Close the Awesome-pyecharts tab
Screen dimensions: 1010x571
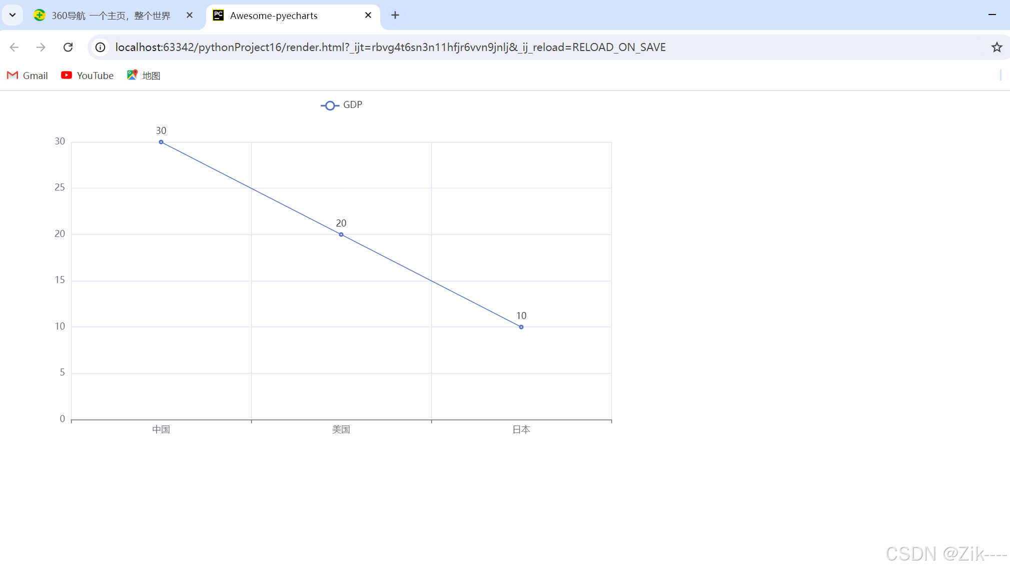click(x=368, y=15)
